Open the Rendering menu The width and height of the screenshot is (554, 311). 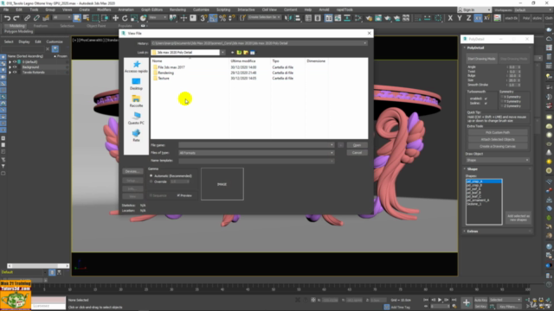point(177,10)
